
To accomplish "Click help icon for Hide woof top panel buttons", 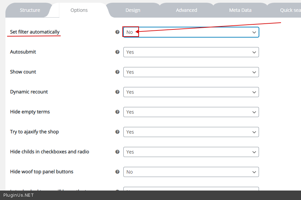I will coord(117,172).
